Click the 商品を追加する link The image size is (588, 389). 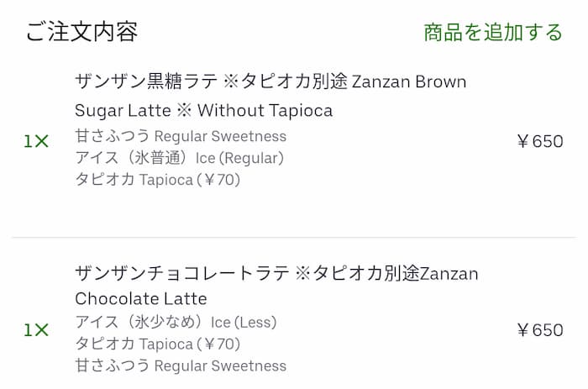(493, 33)
